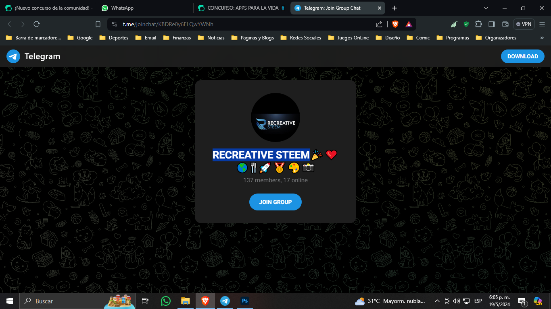The height and width of the screenshot is (309, 551).
Task: Switch to the WhatsApp tab
Action: tap(145, 8)
